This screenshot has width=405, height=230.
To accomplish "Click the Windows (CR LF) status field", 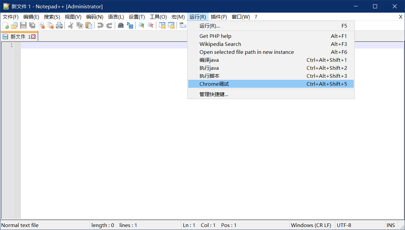I will [312, 225].
